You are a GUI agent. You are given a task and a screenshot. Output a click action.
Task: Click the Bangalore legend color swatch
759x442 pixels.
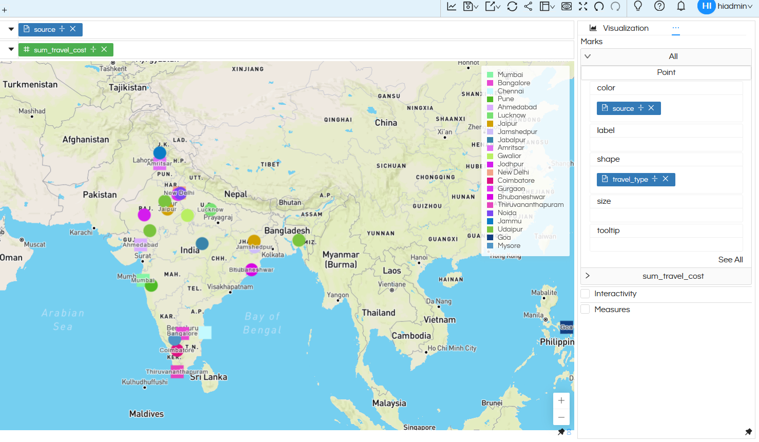point(490,83)
